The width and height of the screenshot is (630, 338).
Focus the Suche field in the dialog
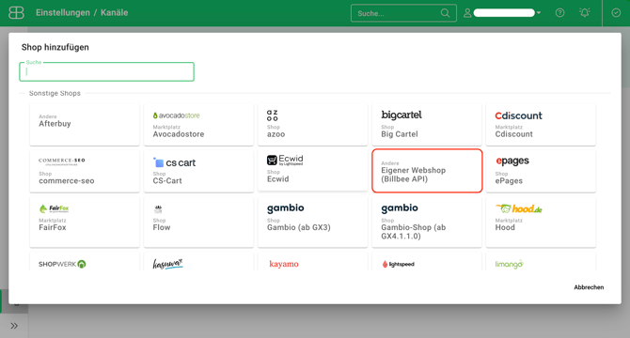pyautogui.click(x=107, y=71)
